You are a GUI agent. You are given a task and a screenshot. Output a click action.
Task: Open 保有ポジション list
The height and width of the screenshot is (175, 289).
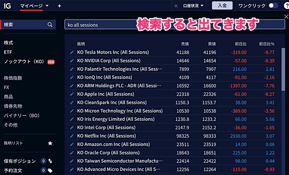click(20, 161)
